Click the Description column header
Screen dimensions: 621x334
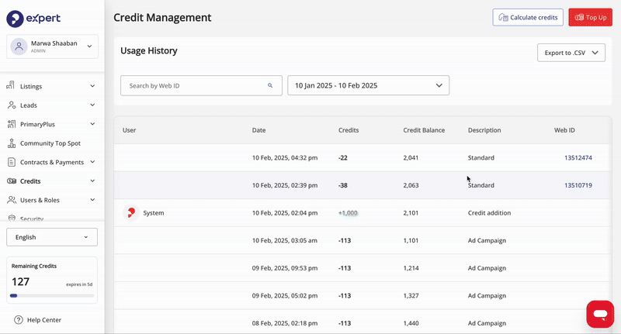click(x=484, y=130)
